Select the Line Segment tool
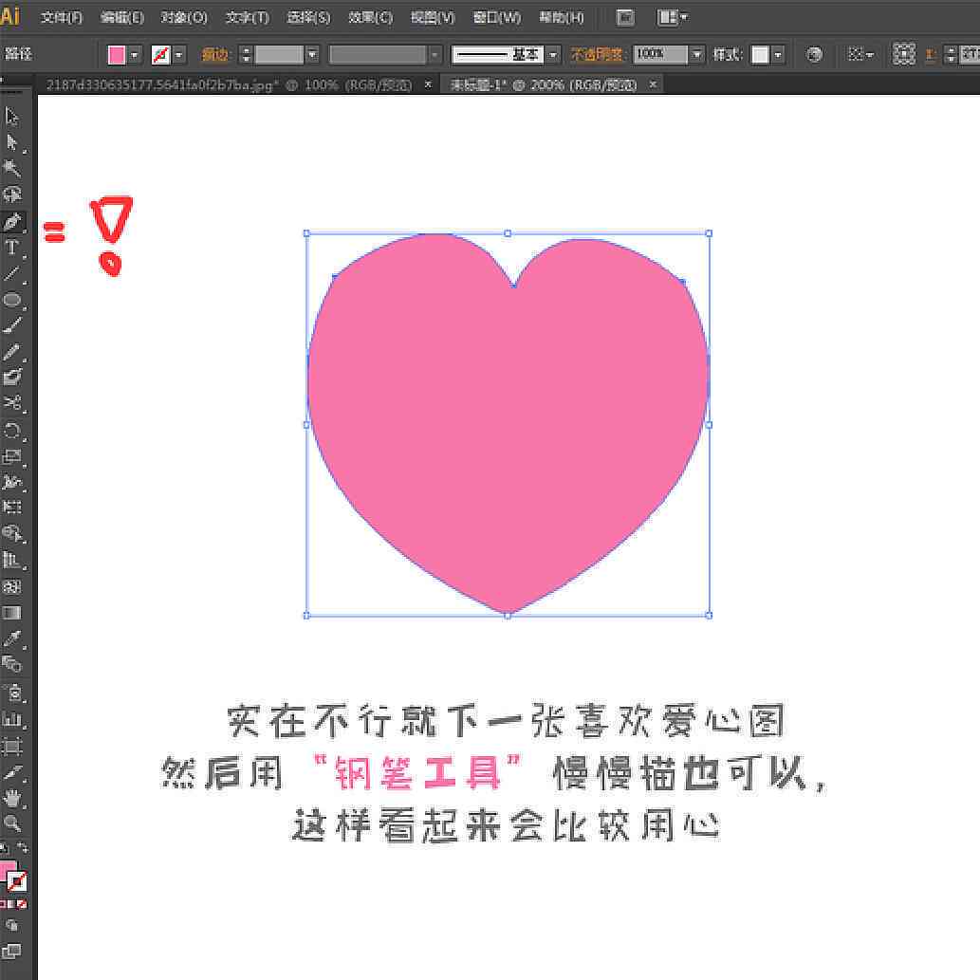 point(12,274)
